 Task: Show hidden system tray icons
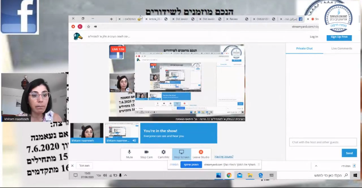(x=125, y=175)
